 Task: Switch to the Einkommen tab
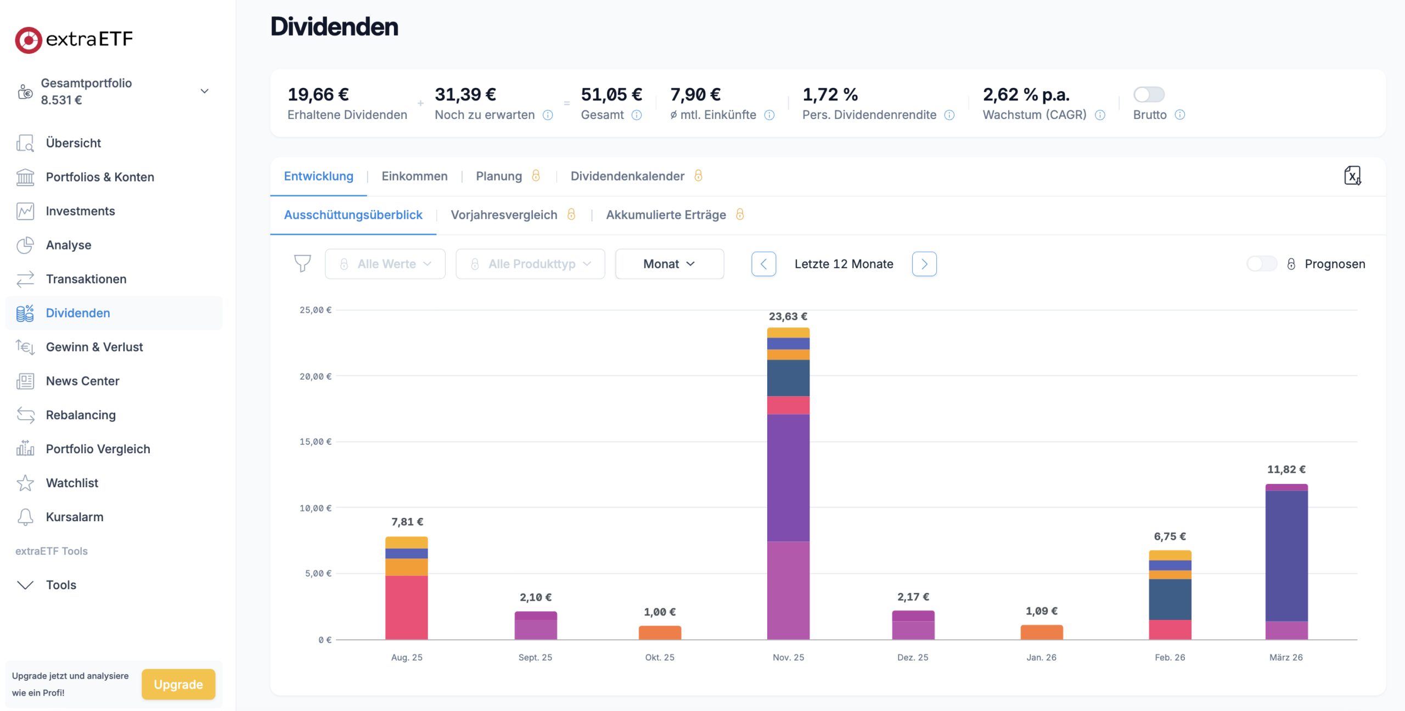[x=414, y=176]
